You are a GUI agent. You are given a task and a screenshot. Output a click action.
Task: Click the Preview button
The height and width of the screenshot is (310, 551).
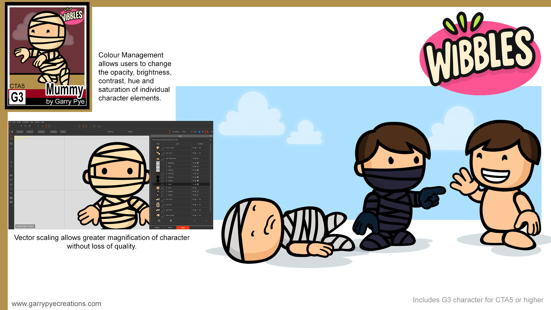tap(130, 132)
